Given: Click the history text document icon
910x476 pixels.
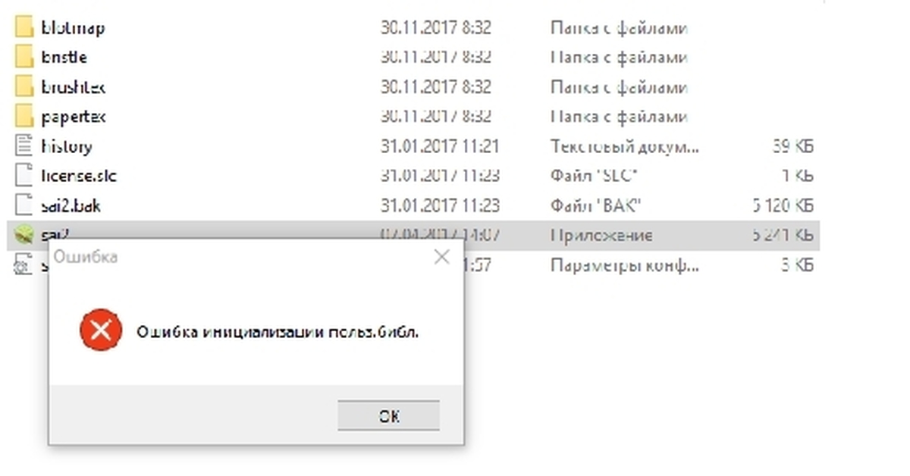Looking at the screenshot, I should coord(24,146).
